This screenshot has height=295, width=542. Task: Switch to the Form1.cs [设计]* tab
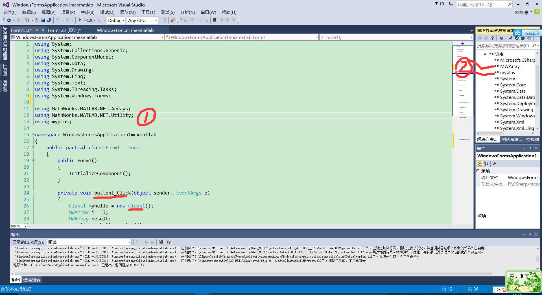tap(64, 30)
